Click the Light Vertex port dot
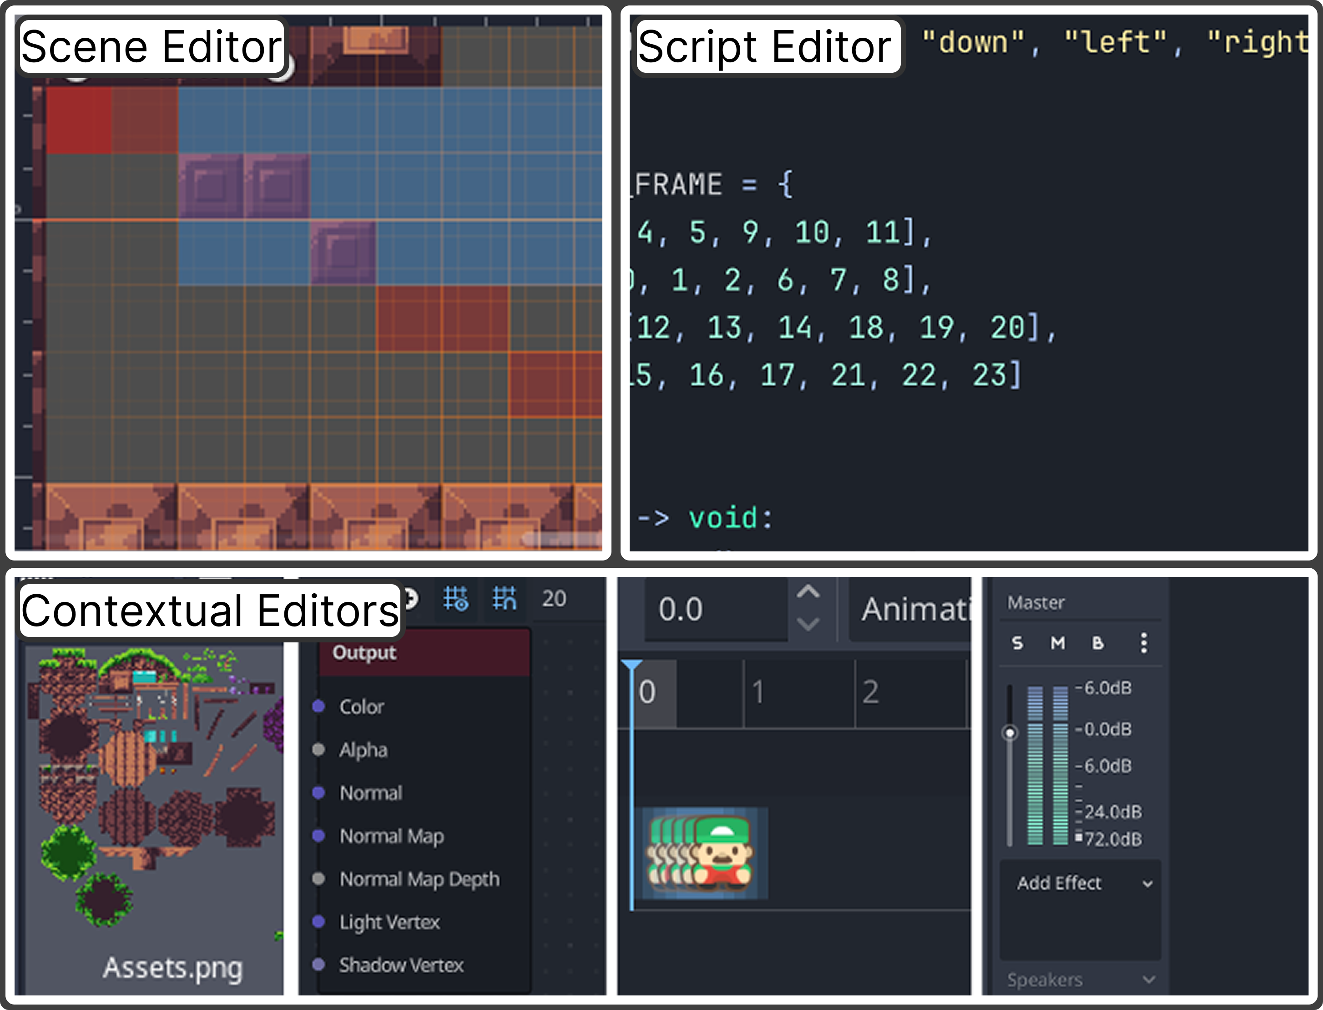 [318, 922]
